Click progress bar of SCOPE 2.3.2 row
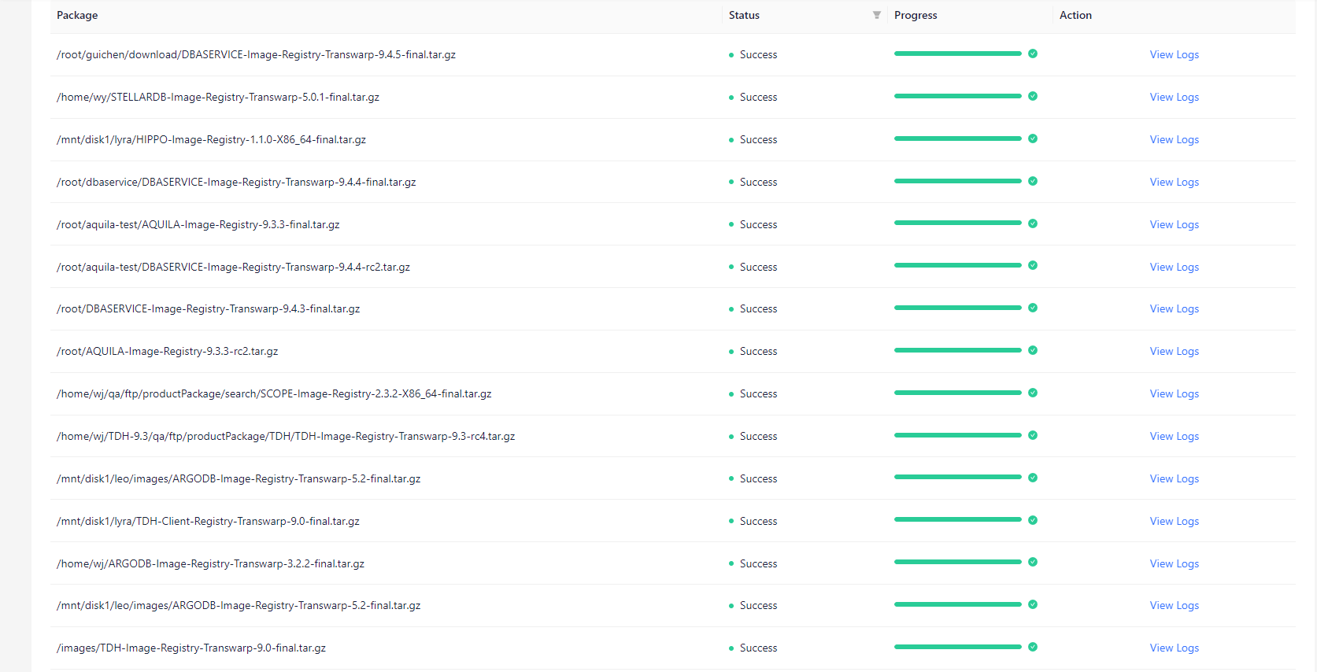 click(958, 393)
